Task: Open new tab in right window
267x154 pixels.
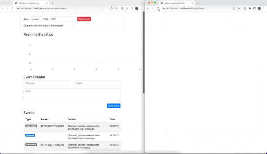Action: pyautogui.click(x=198, y=3)
